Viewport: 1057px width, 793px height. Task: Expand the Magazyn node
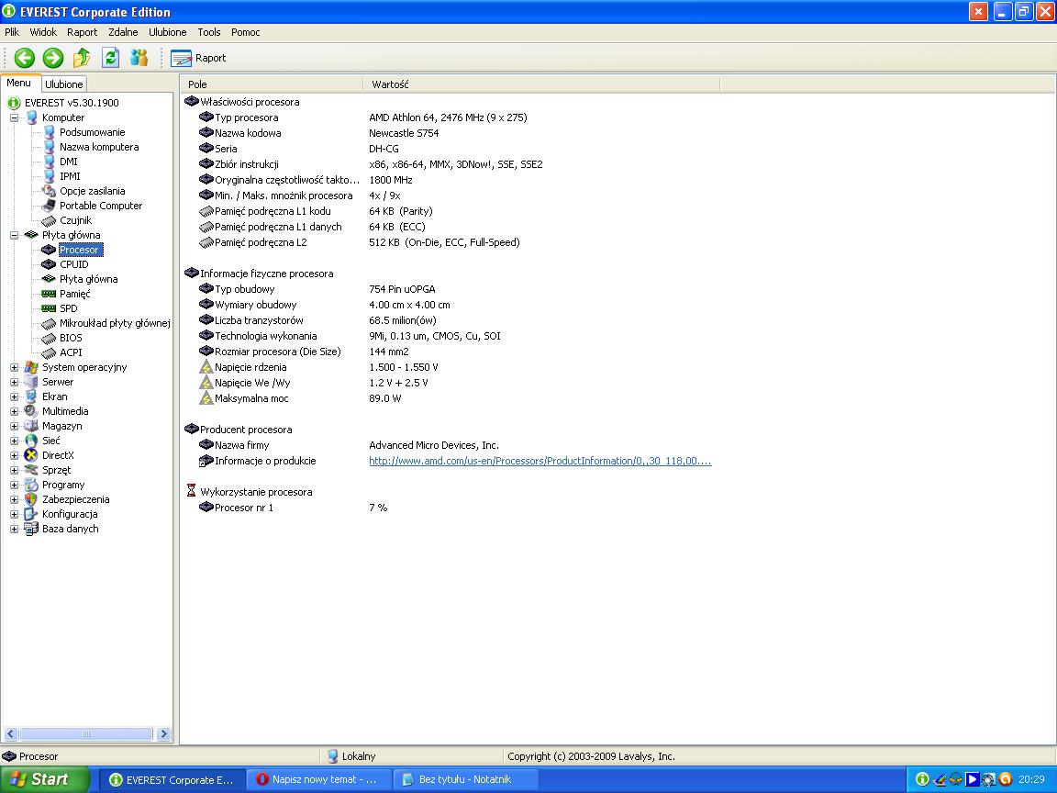[14, 426]
